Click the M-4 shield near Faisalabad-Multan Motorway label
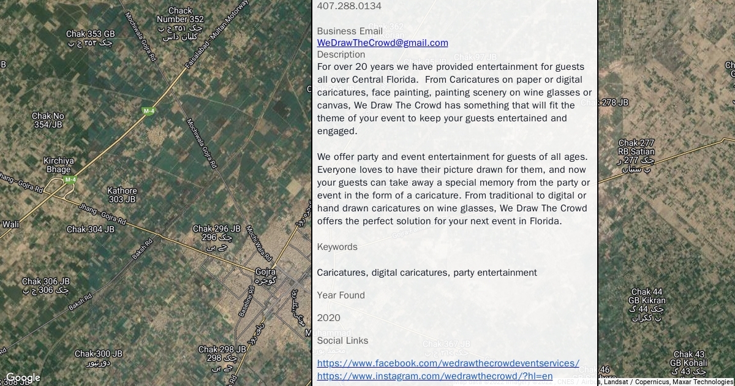This screenshot has height=386, width=735. click(148, 111)
